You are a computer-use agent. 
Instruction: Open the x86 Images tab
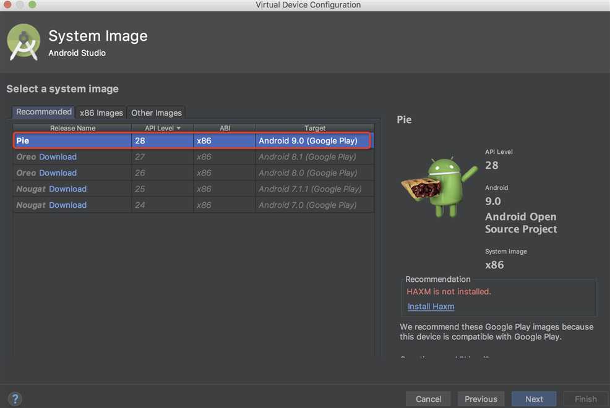click(101, 113)
